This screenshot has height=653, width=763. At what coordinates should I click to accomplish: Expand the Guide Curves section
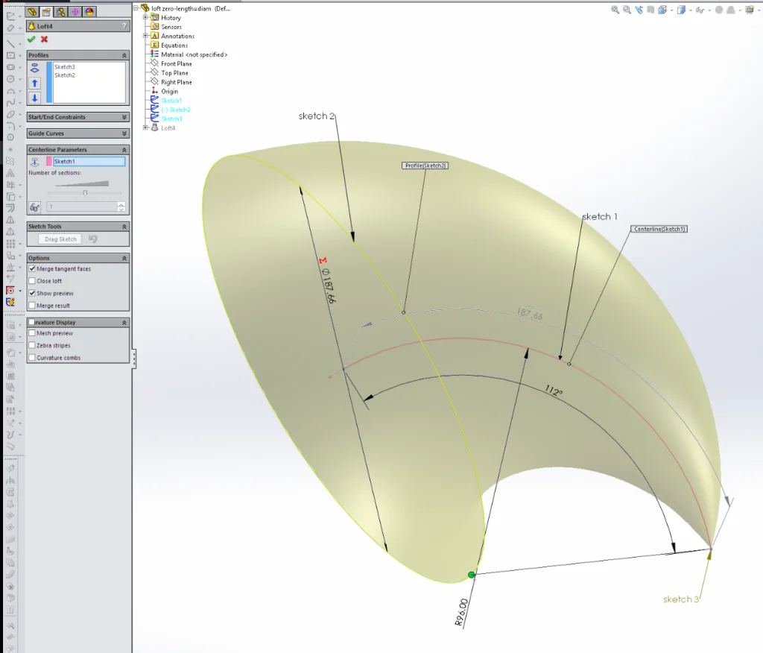pyautogui.click(x=124, y=133)
